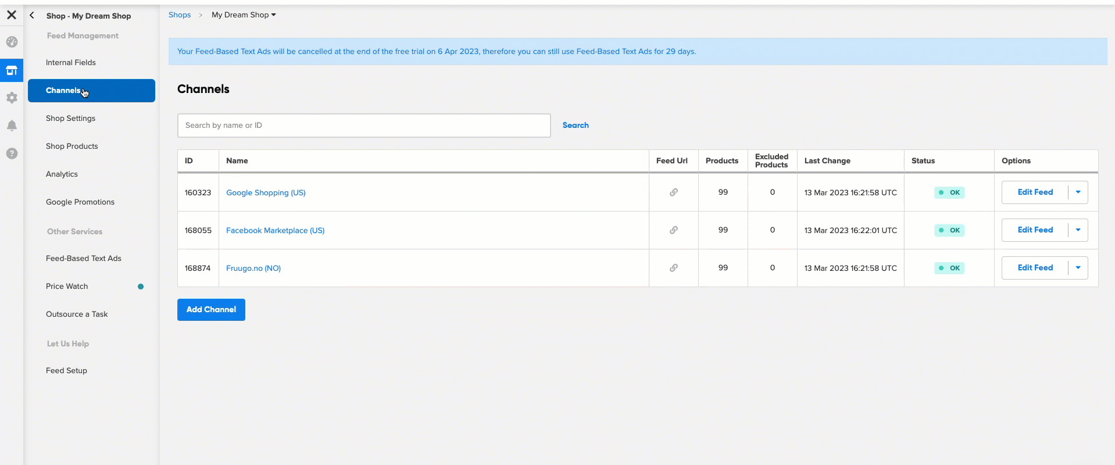Click the Products column header

(722, 161)
